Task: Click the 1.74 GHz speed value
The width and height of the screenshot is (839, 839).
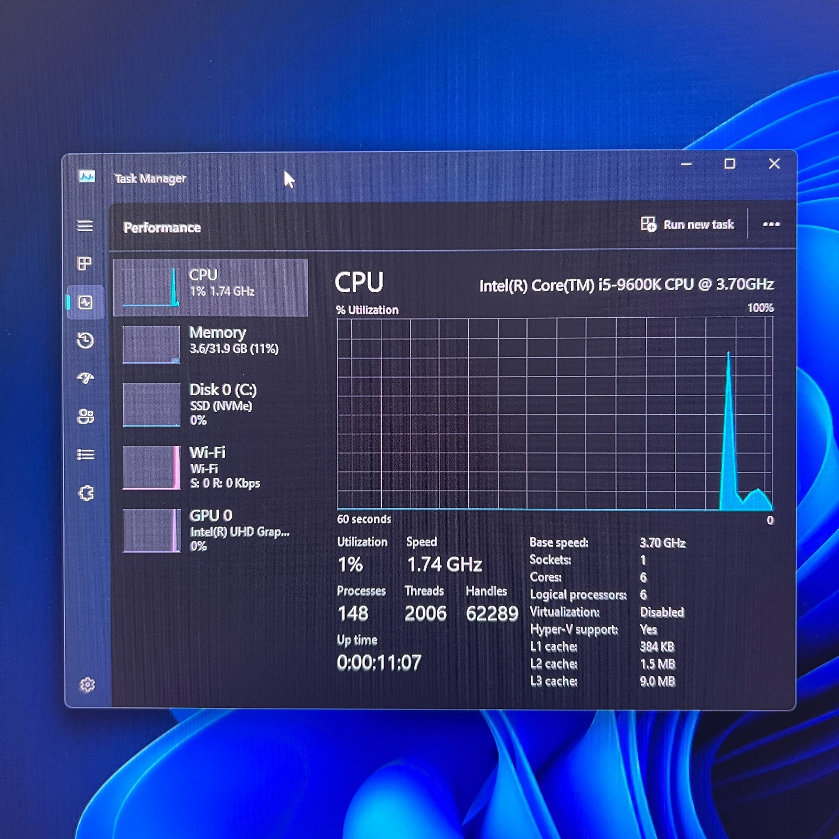Action: point(445,564)
